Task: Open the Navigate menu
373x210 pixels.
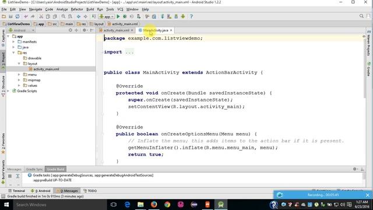Action: (36, 9)
